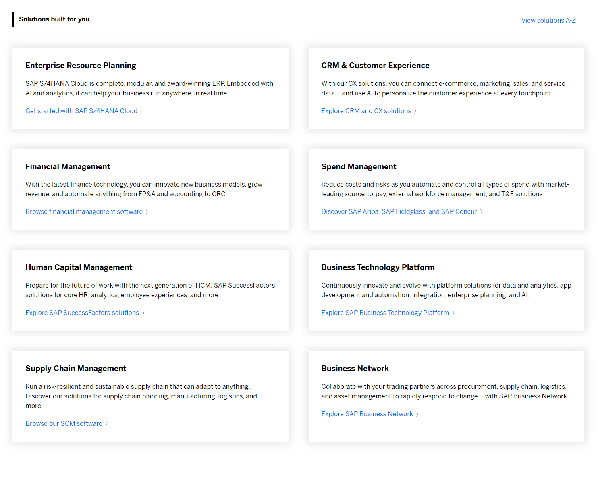Open Explore CRM and CX solutions link
Viewport: 598px width, 481px height.
coord(366,111)
